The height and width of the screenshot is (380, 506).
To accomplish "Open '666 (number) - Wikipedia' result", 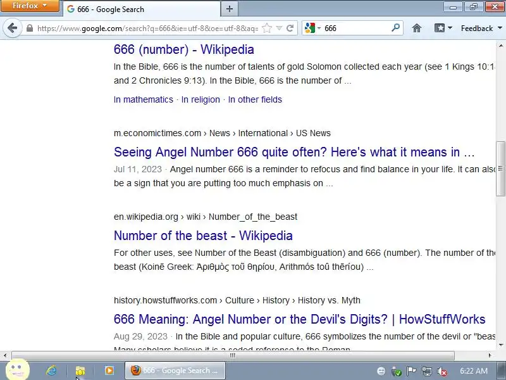I will point(183,49).
